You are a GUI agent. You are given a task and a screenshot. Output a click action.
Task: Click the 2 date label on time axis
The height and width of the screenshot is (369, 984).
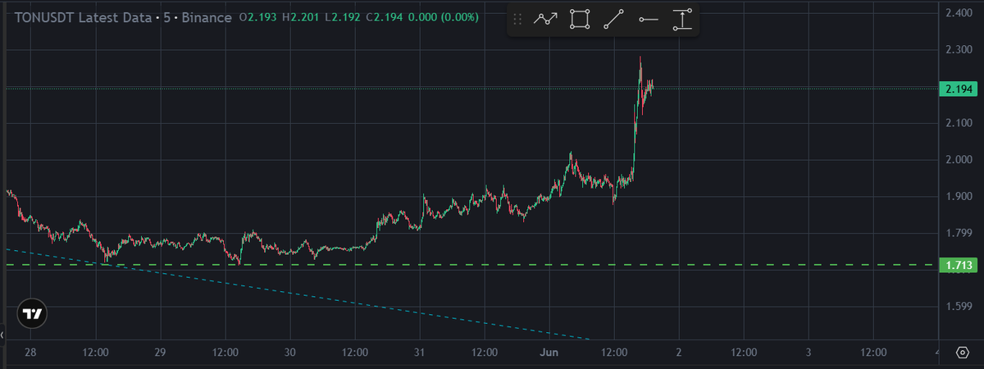point(679,353)
